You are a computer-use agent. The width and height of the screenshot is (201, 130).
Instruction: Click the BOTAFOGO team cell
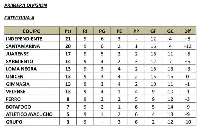[x=32, y=107]
